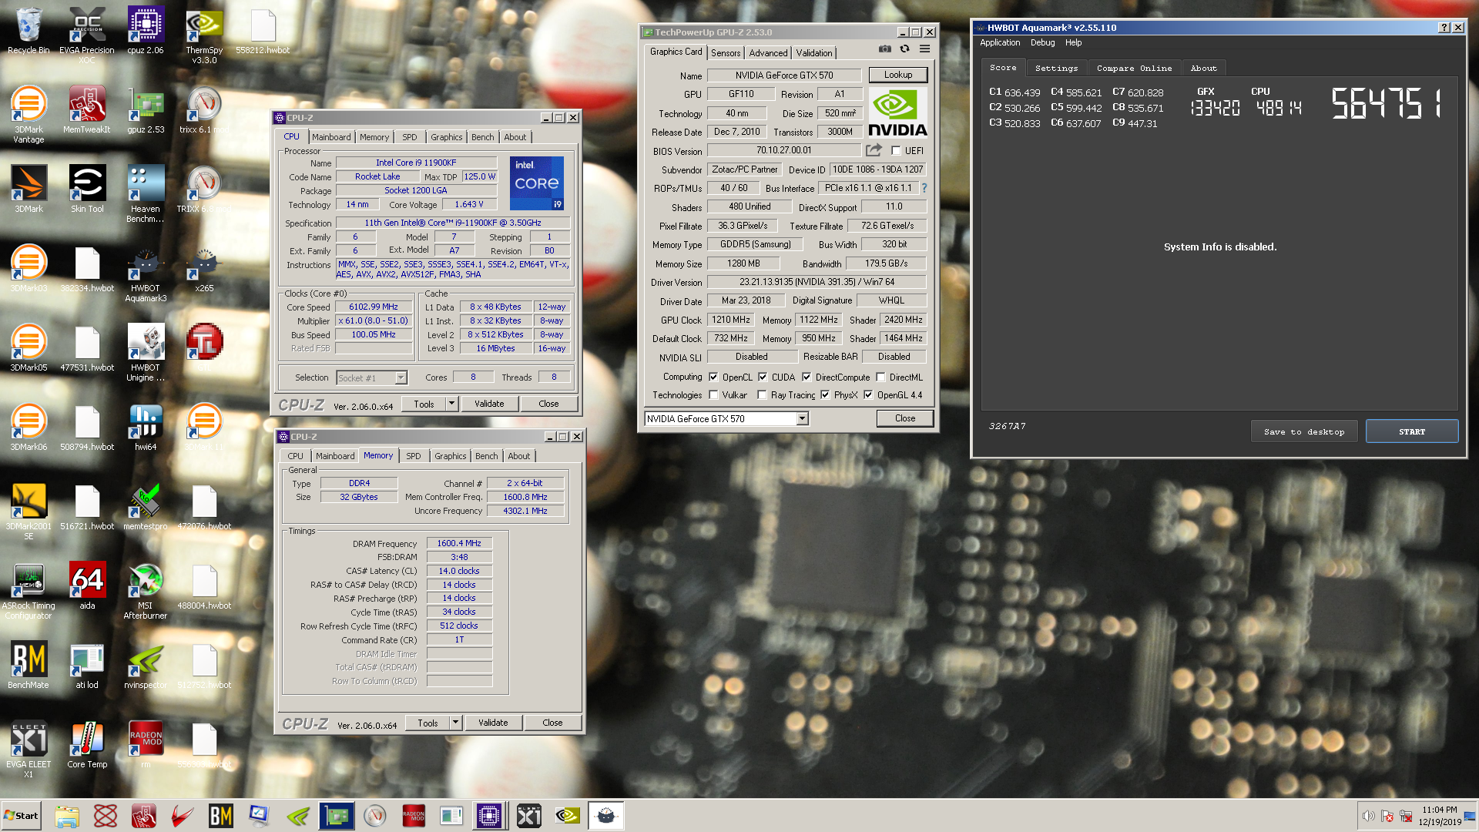This screenshot has height=832, width=1479.
Task: Click the Lookup button in GPU-Z
Action: 898,75
